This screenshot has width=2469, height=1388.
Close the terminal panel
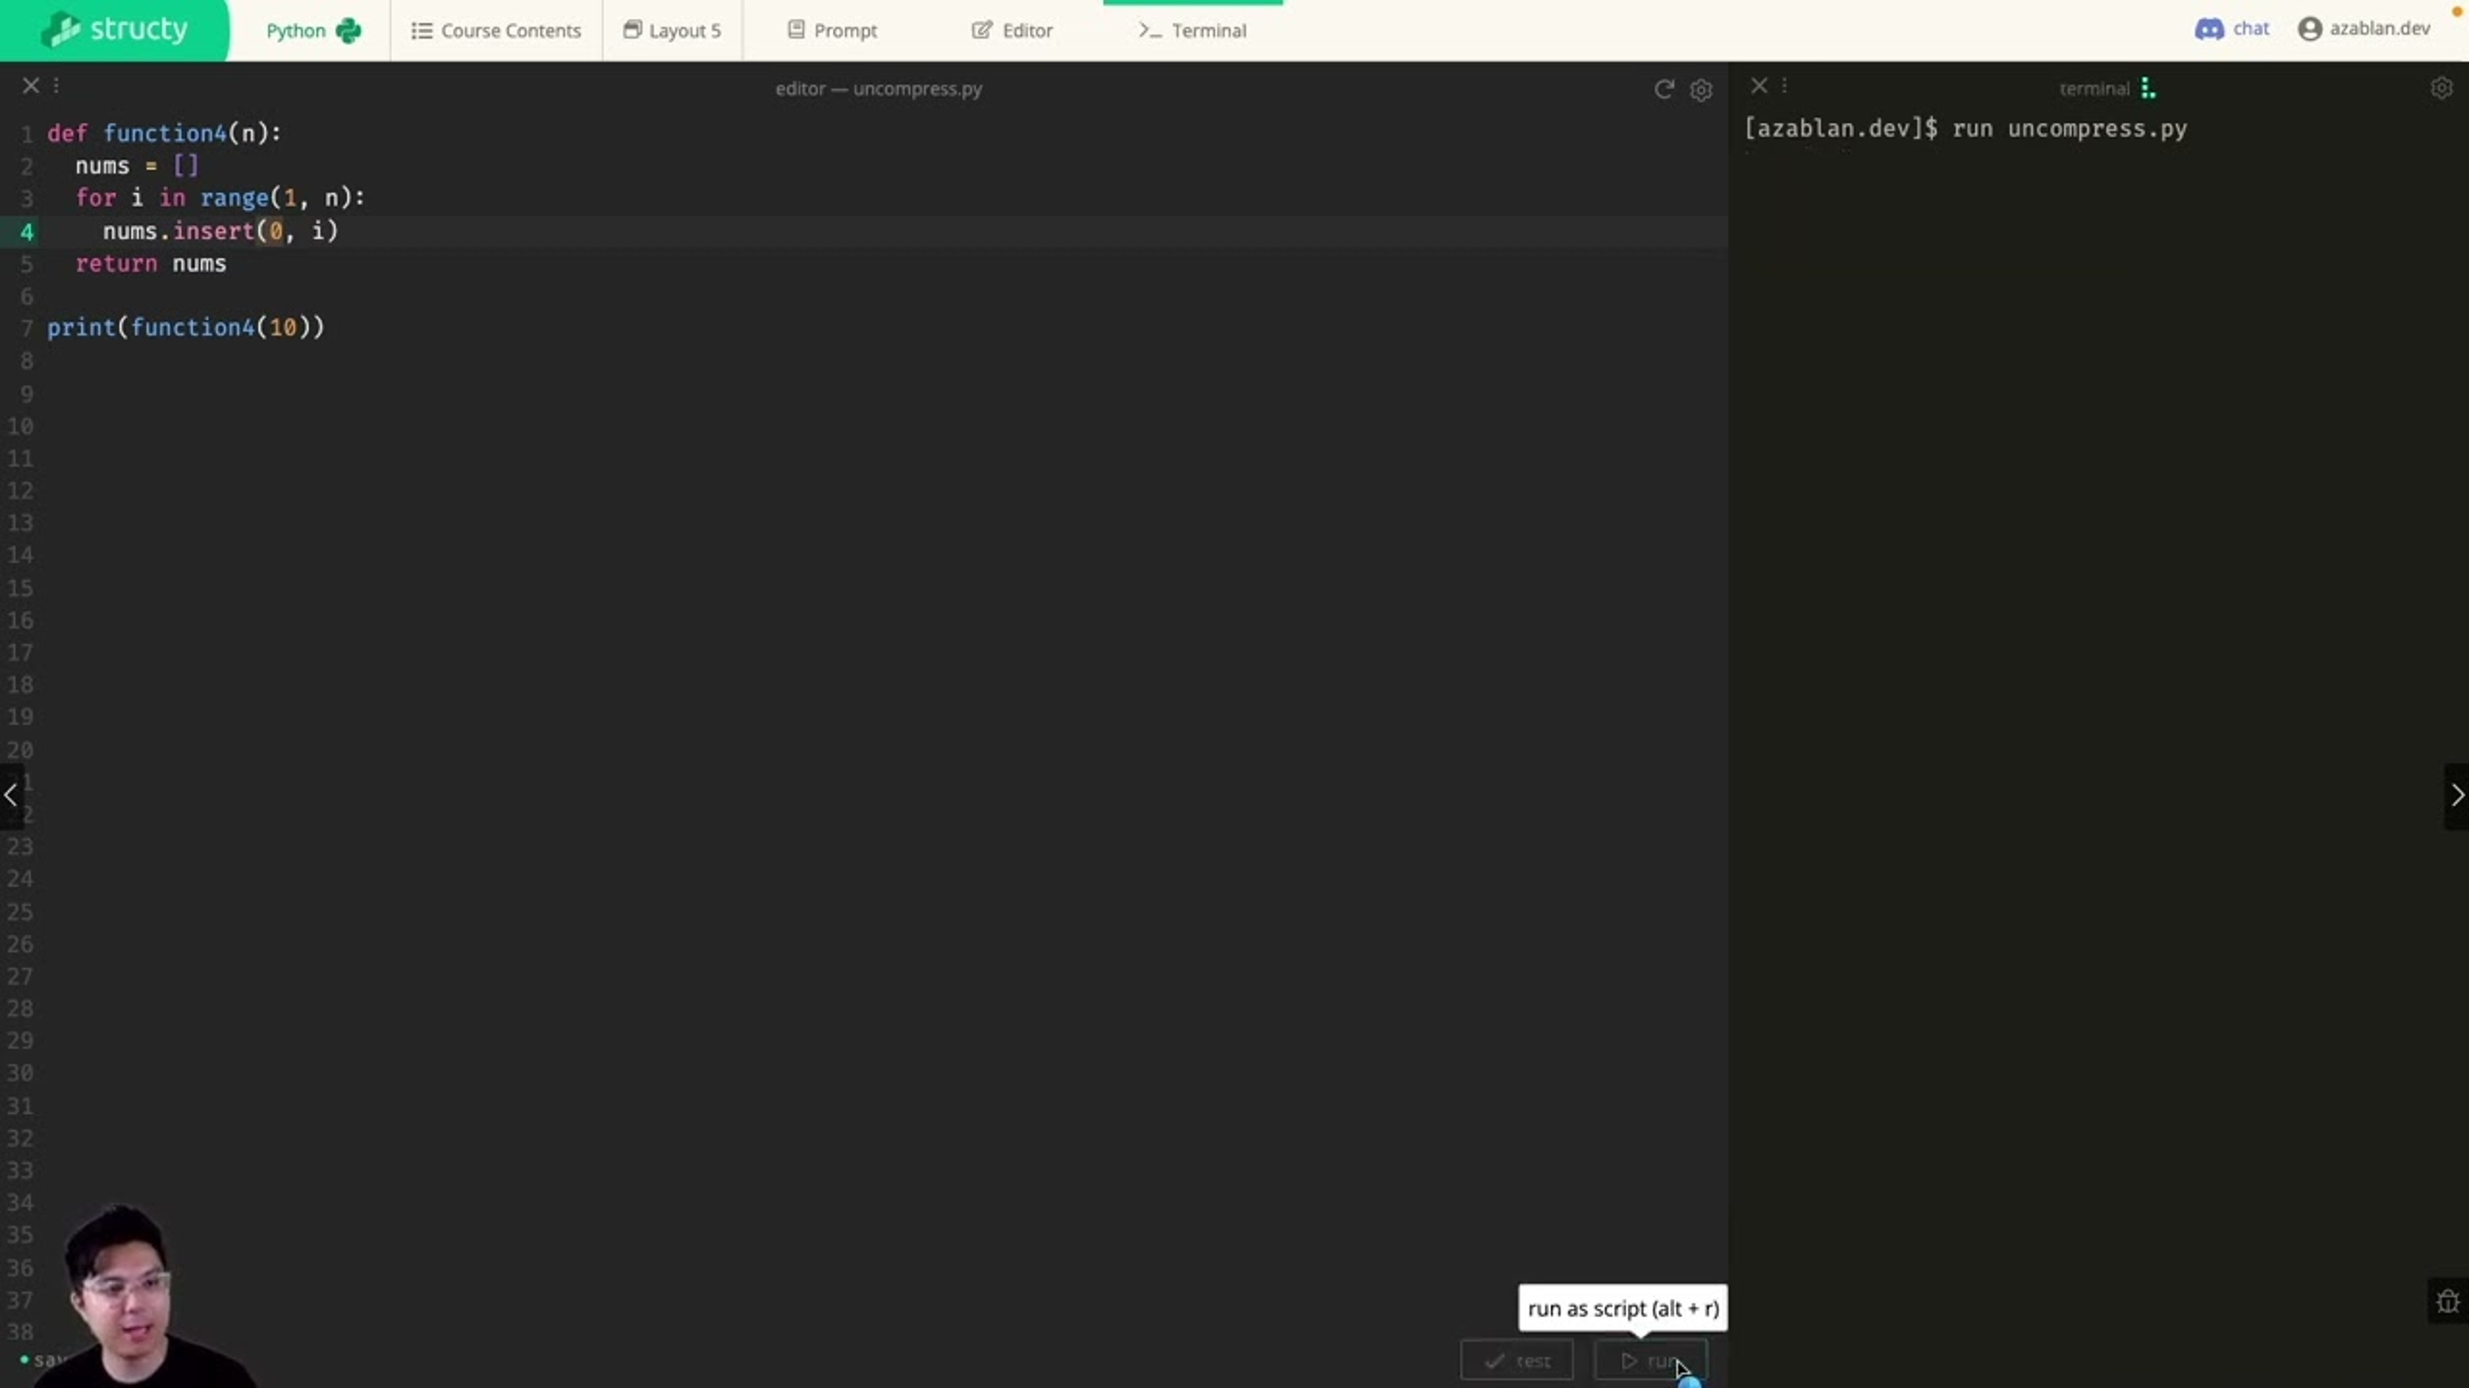coord(1759,86)
